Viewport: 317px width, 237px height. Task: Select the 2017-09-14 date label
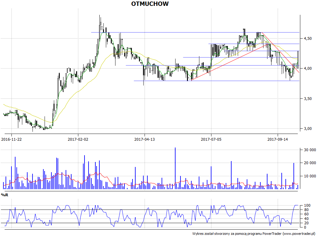(278, 139)
